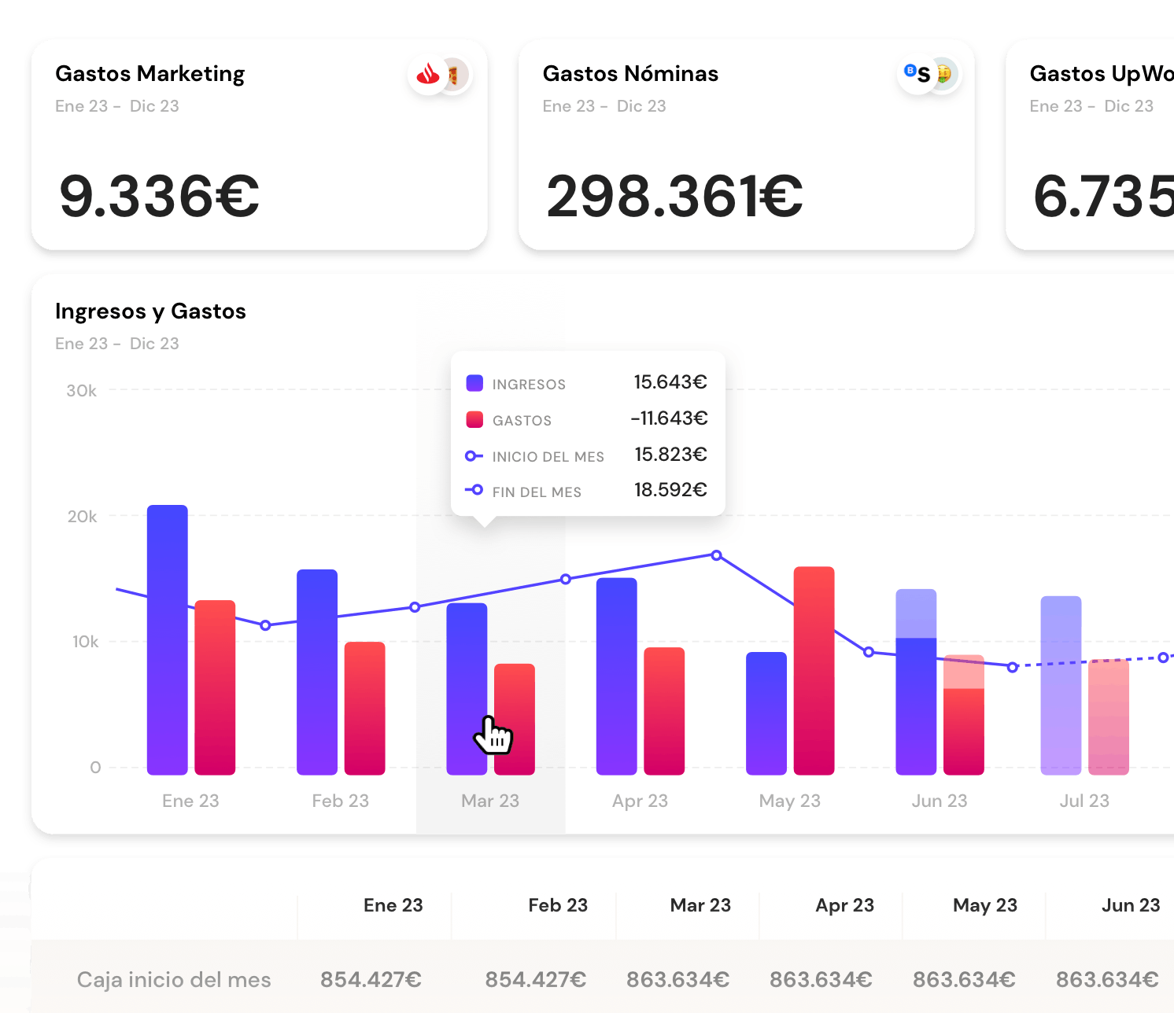The width and height of the screenshot is (1174, 1013).
Task: Click the purple Ingresos color swatch in tooltip
Action: pos(474,384)
